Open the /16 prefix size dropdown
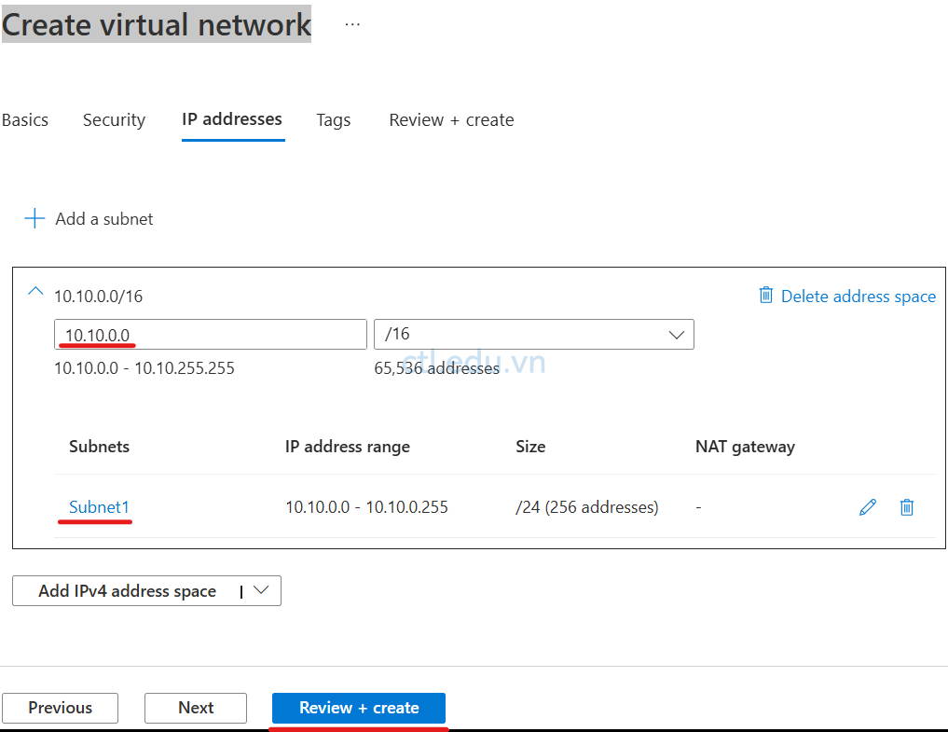Image resolution: width=948 pixels, height=732 pixels. (534, 335)
